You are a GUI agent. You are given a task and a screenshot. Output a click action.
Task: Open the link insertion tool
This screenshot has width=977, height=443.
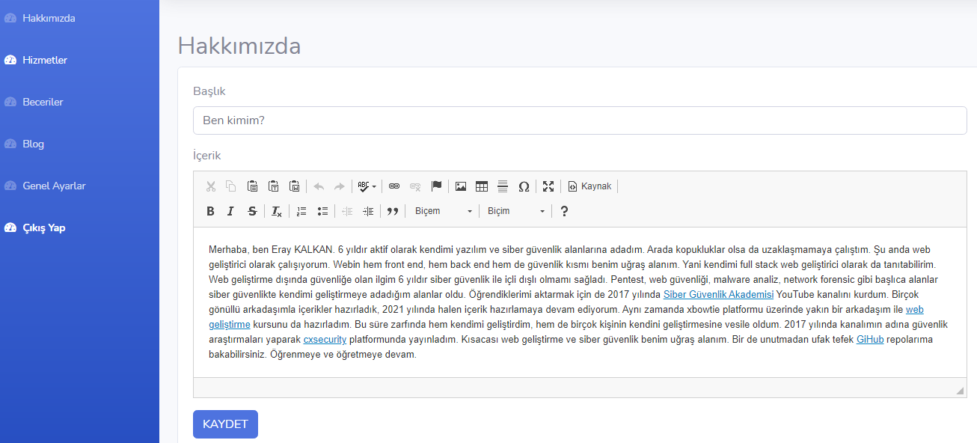[394, 186]
